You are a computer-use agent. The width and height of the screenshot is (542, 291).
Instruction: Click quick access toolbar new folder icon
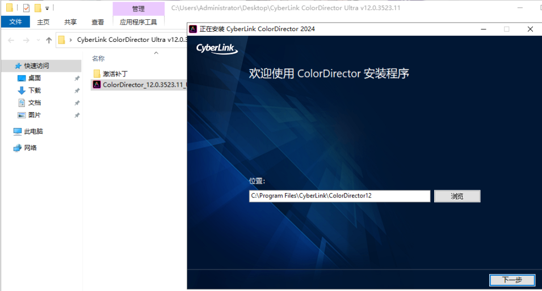point(37,7)
